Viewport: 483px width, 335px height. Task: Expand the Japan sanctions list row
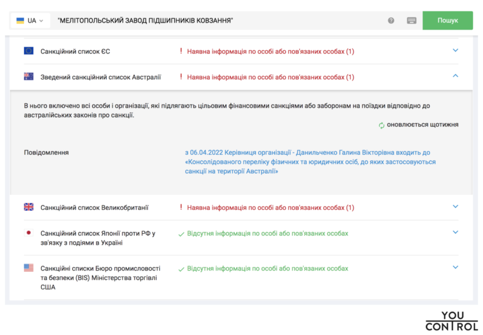point(455,232)
